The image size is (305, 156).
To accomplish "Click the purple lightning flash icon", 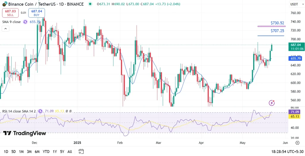I will [272, 103].
